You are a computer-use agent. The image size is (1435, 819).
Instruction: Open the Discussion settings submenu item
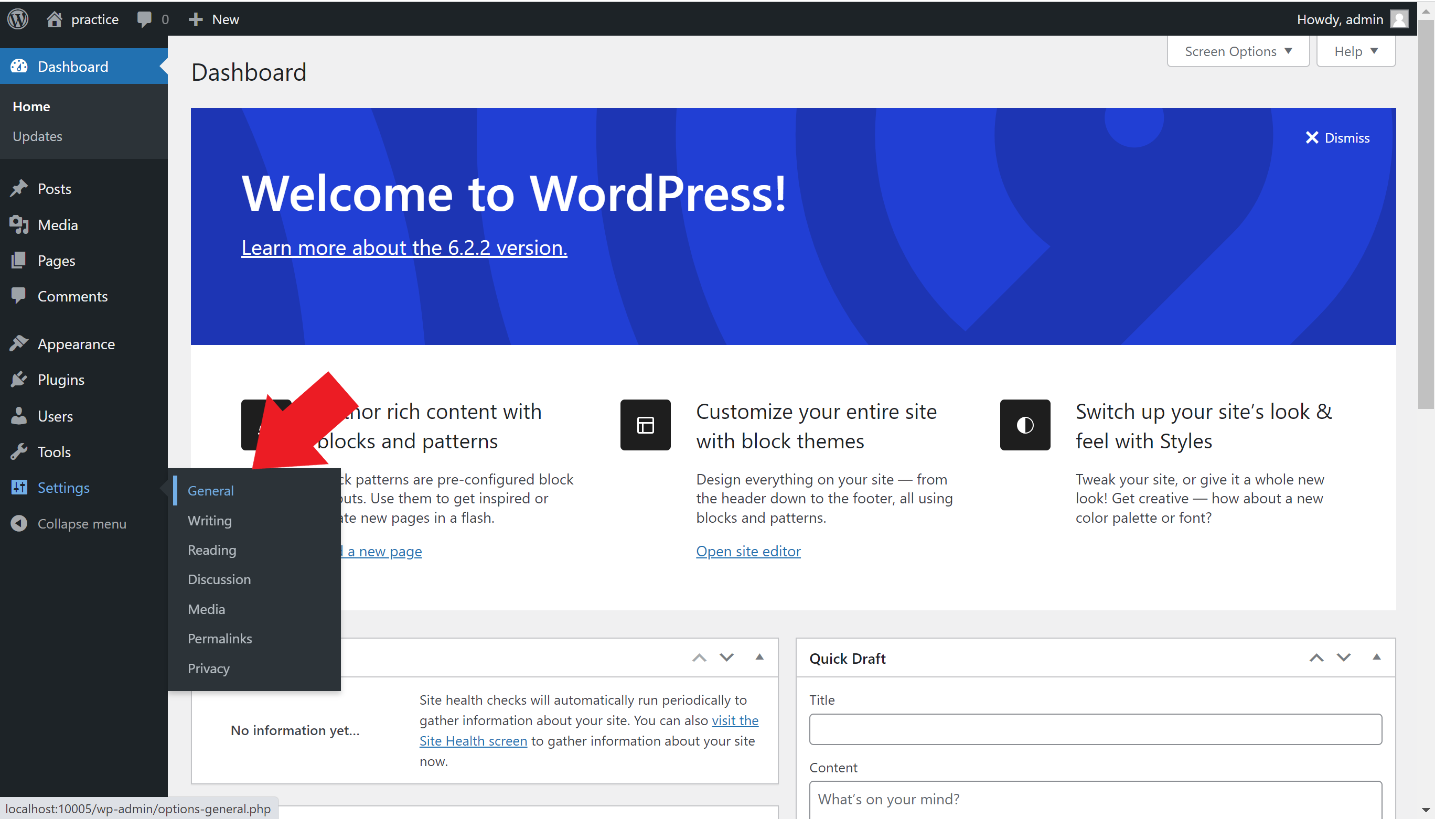(x=219, y=579)
